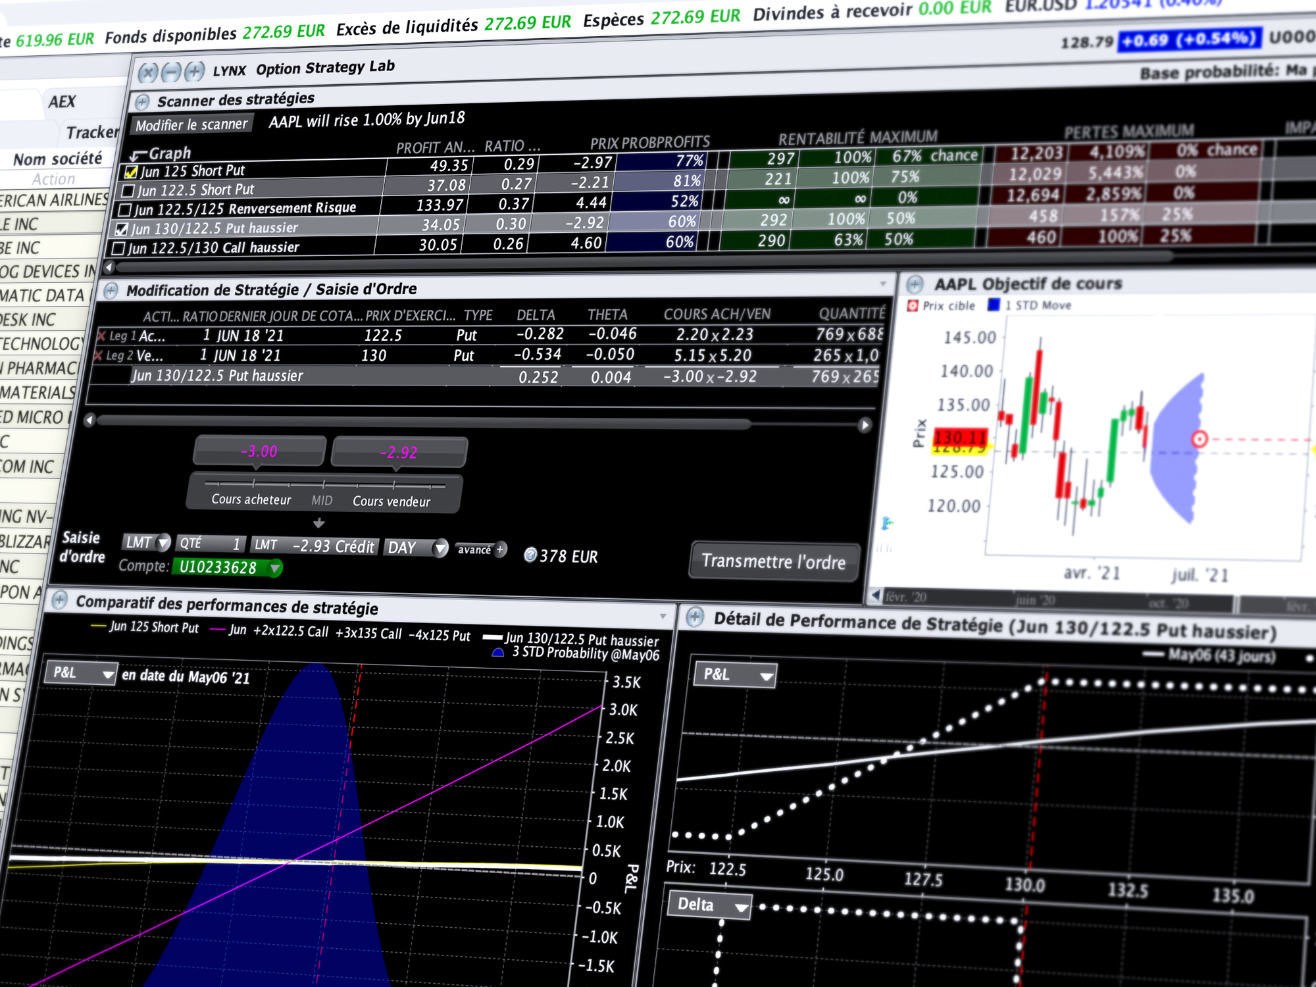The width and height of the screenshot is (1316, 987).
Task: Expand the Comparatif des performances panel menu arrow
Action: 663,617
